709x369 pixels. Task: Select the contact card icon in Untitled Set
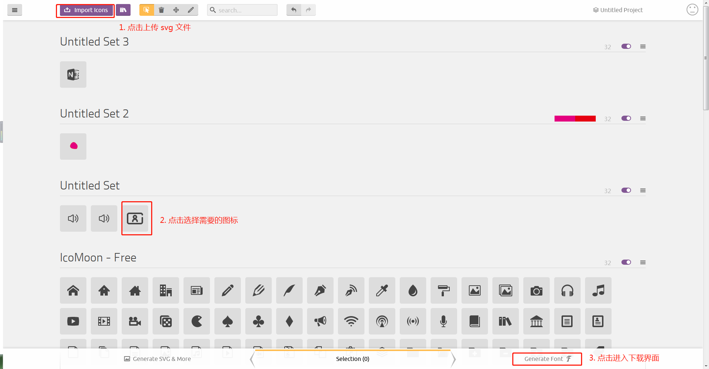(135, 218)
